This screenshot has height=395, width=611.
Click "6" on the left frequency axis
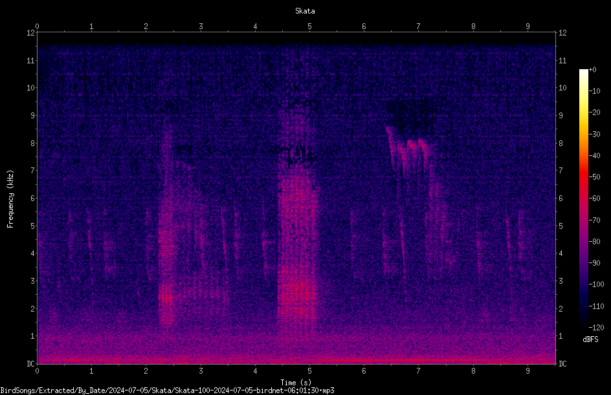pyautogui.click(x=33, y=198)
